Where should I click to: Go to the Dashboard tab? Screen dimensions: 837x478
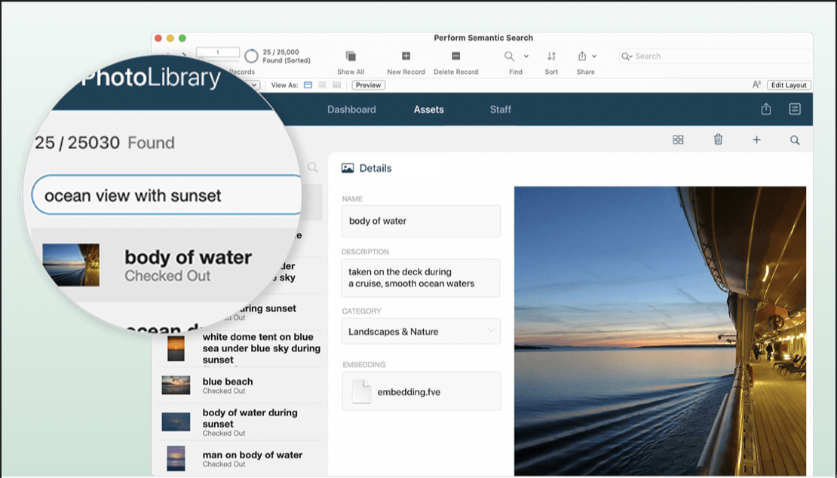point(351,109)
